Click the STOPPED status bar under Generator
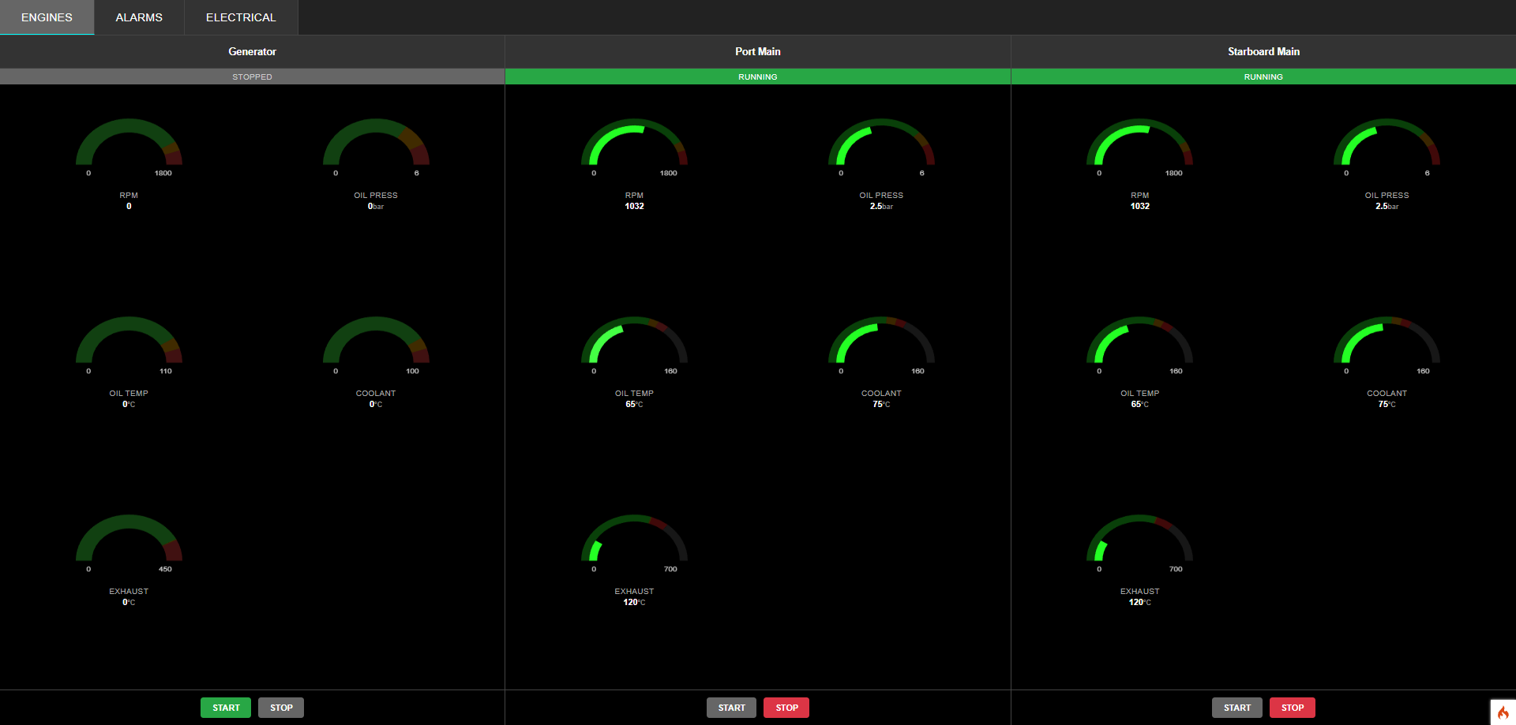The height and width of the screenshot is (725, 1516). (252, 77)
